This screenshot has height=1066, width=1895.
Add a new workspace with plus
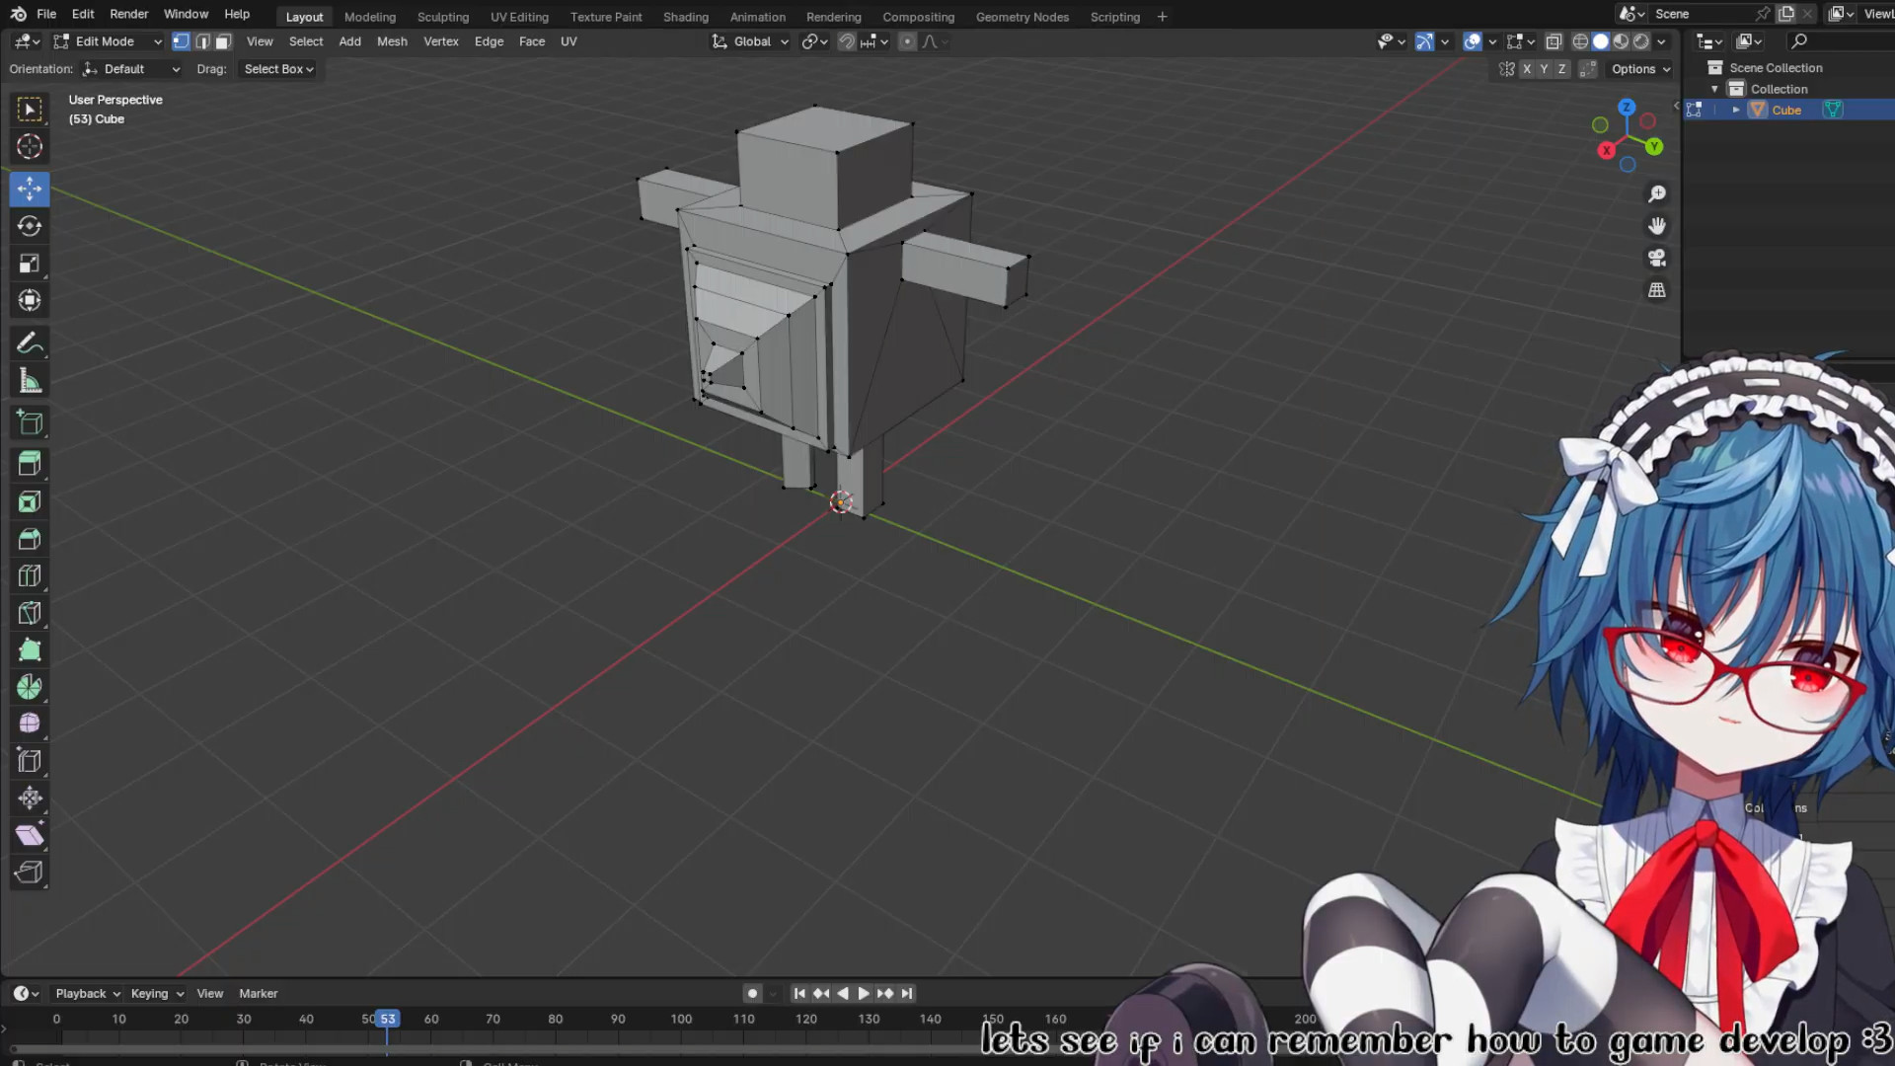1162,17
